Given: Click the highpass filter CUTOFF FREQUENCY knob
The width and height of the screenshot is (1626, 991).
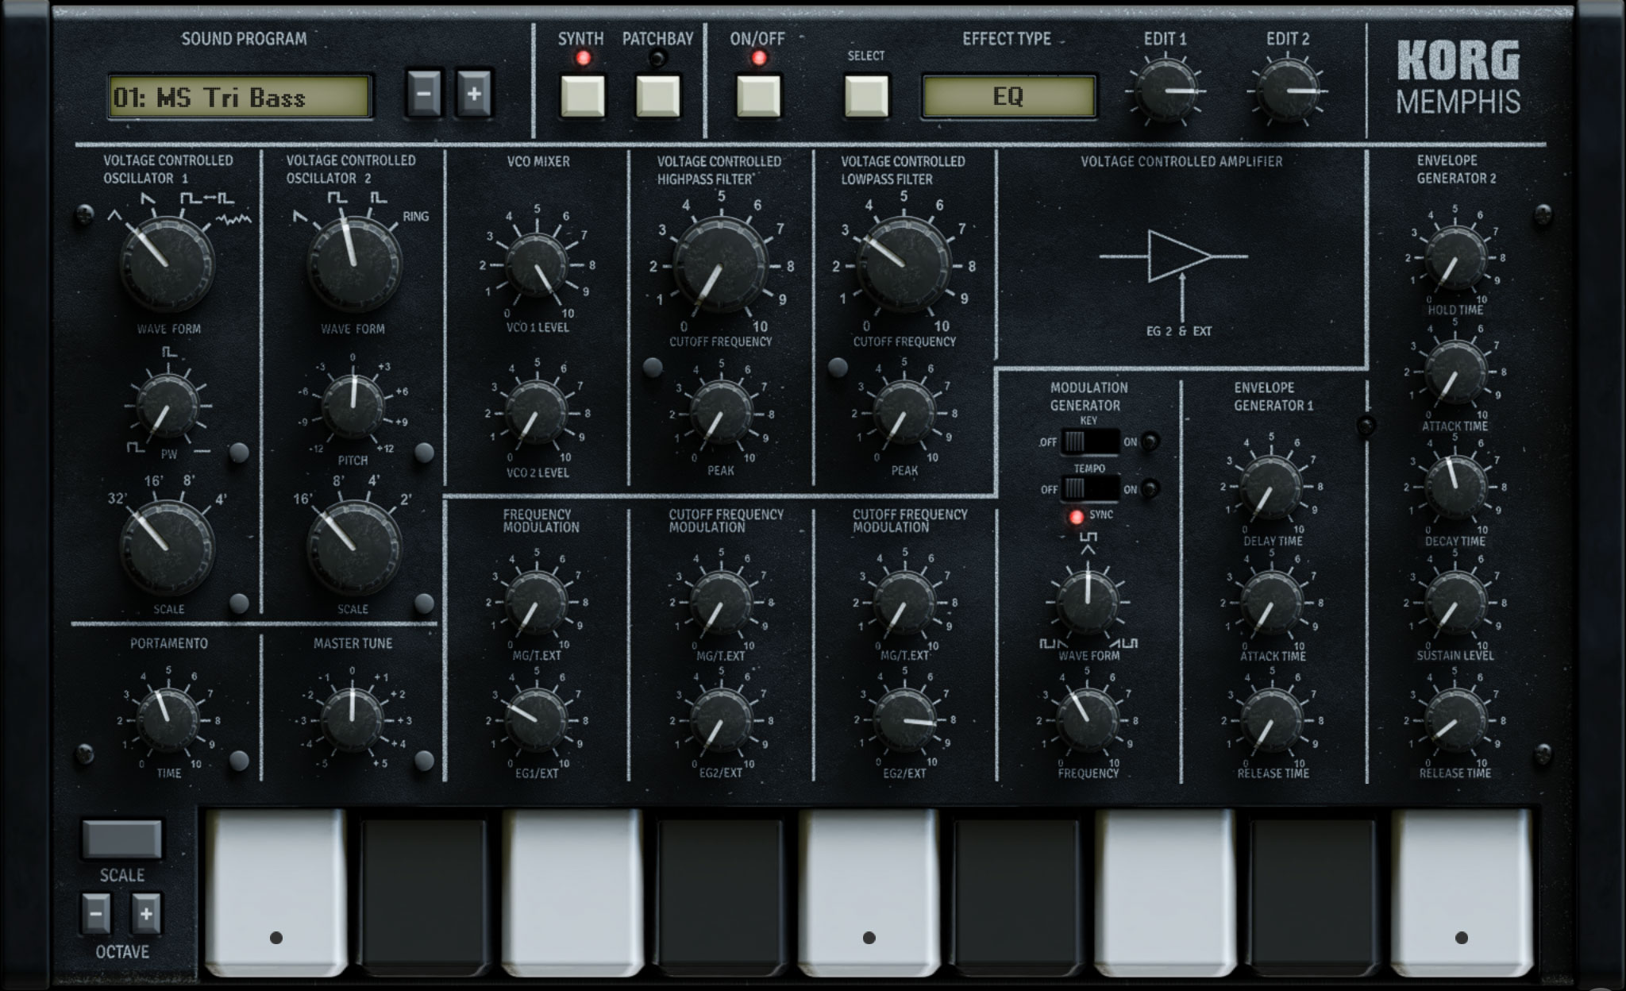Looking at the screenshot, I should click(x=721, y=265).
